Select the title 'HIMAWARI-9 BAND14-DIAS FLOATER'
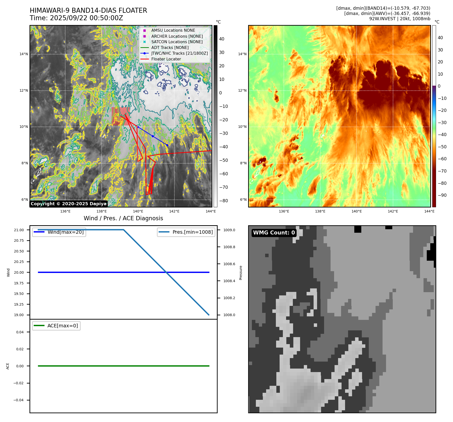 pyautogui.click(x=88, y=10)
